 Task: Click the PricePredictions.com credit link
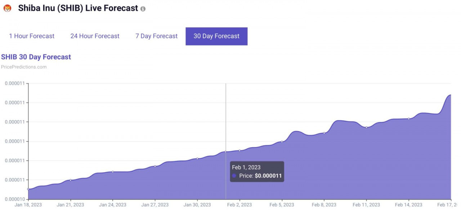coord(24,67)
